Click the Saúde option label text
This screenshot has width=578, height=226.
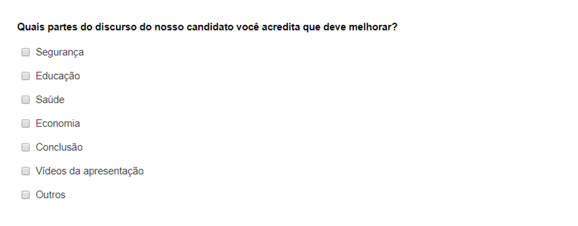pos(50,100)
